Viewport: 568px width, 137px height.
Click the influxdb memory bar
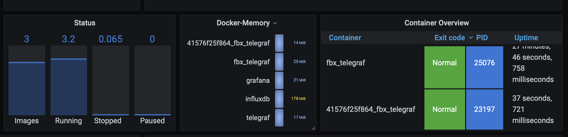tap(279, 99)
